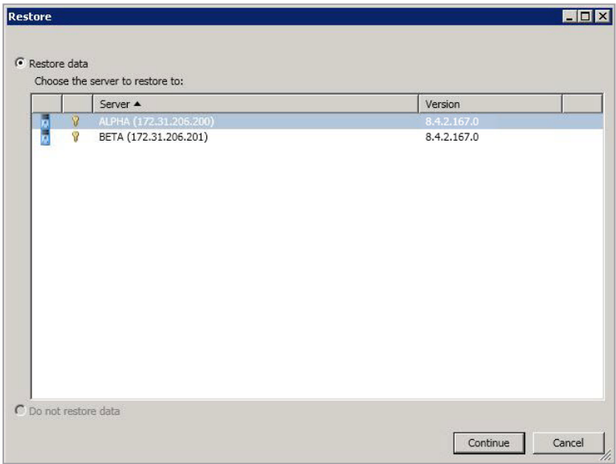Screen dimensions: 616x464
Task: Click the key icon beside BETA
Action: [76, 138]
